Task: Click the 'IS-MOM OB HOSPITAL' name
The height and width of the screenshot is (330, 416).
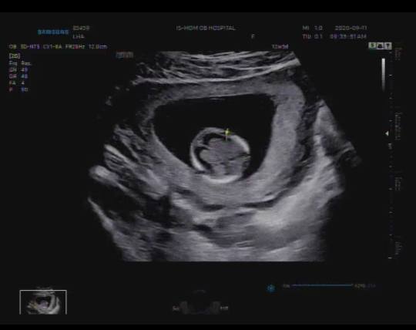Action: [206, 28]
